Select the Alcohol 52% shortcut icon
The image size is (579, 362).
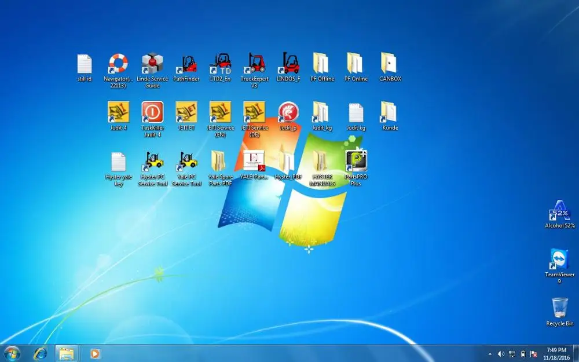(560, 211)
